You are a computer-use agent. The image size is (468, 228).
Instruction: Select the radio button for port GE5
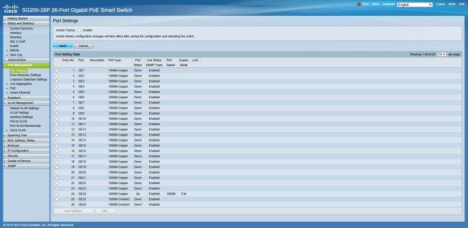(x=57, y=92)
